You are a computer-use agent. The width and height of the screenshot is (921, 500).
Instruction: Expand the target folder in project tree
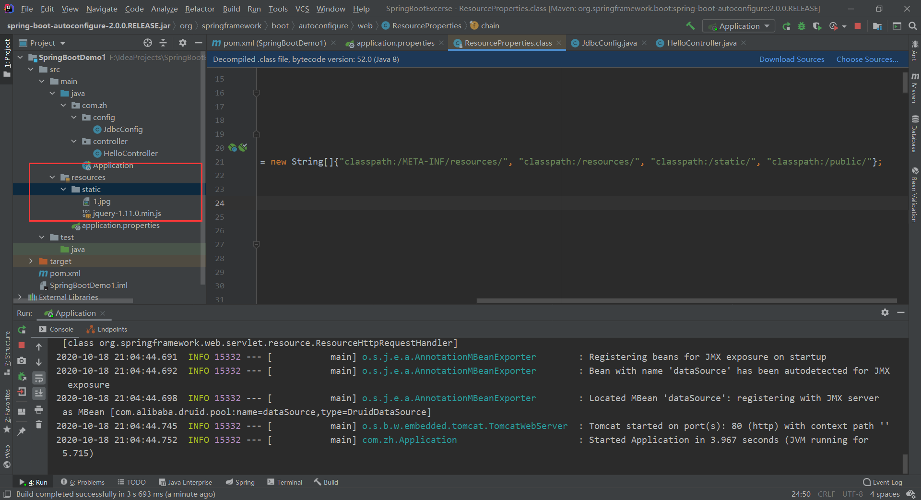(31, 261)
